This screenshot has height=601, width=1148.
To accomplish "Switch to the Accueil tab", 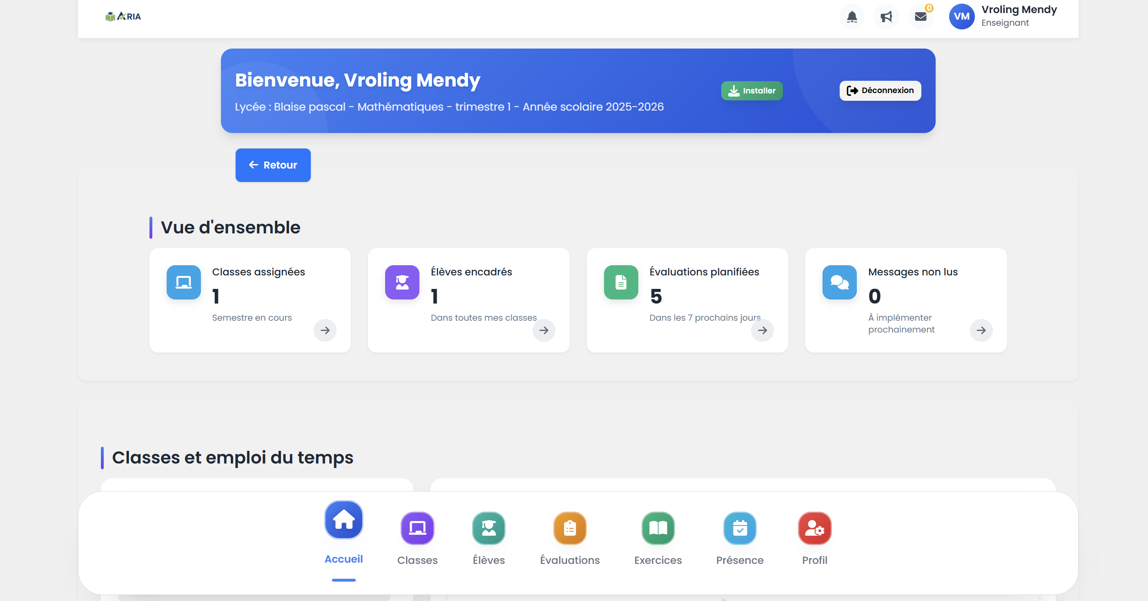I will [x=343, y=520].
